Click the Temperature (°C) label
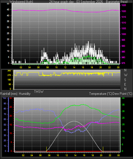The width and height of the screenshot is (133, 159). coord(100,94)
